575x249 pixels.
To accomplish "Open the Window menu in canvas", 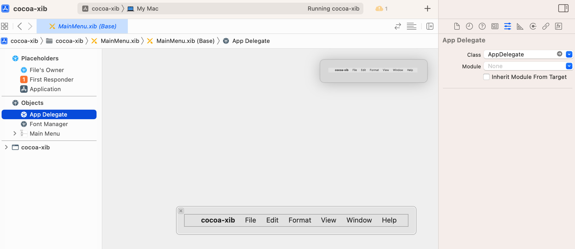I will tap(359, 220).
